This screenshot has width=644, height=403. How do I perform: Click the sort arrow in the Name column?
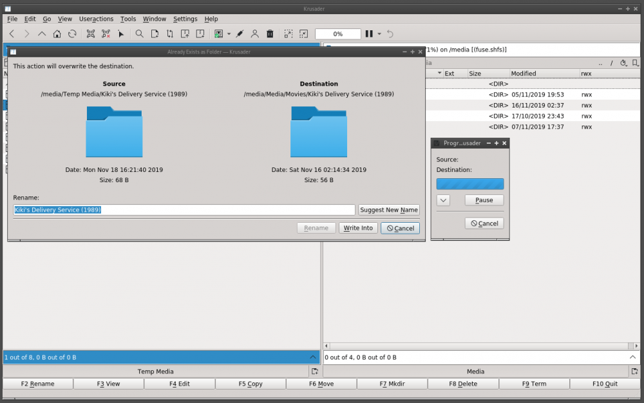(439, 73)
